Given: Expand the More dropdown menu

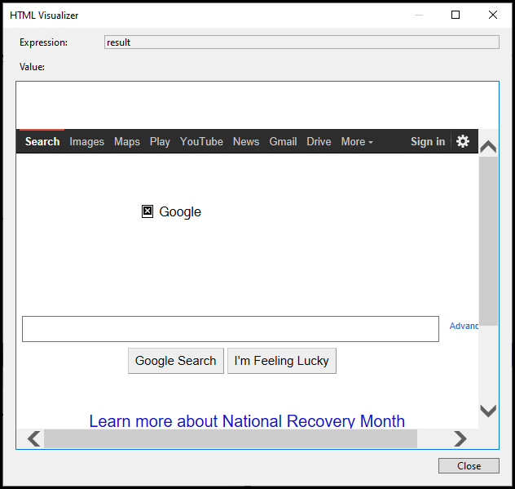Looking at the screenshot, I should 357,141.
